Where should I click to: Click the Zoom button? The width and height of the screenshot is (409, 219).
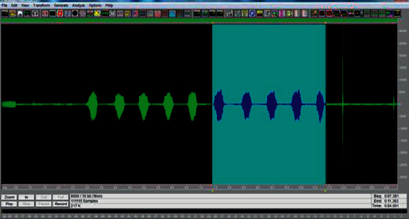point(9,197)
